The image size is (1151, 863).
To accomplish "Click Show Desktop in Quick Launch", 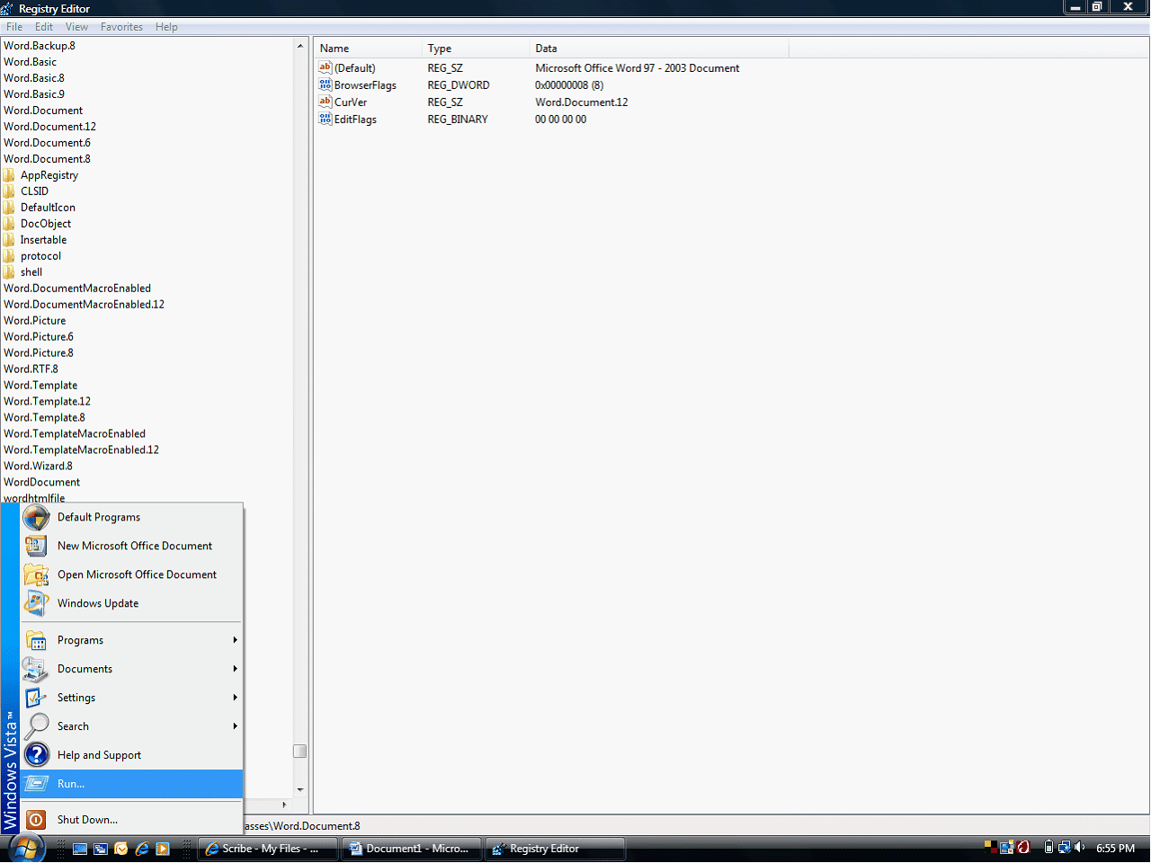I will pos(80,849).
